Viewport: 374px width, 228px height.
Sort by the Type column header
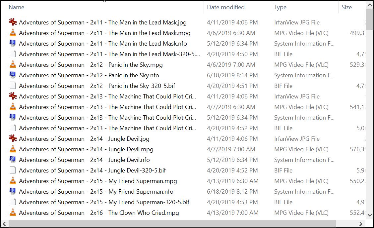point(280,7)
